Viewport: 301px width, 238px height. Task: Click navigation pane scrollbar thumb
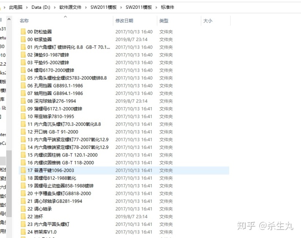point(9,184)
